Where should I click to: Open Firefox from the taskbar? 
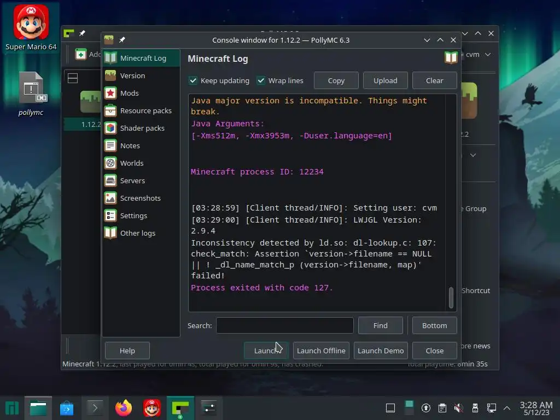124,408
